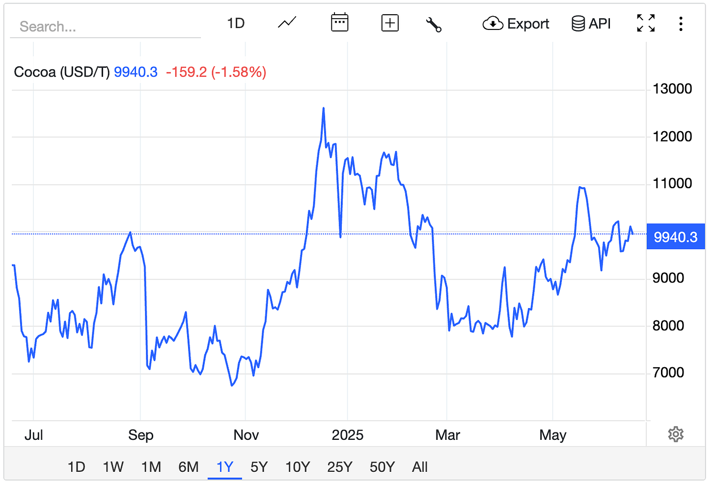Image resolution: width=715 pixels, height=489 pixels.
Task: Select the 6M range tab
Action: click(x=189, y=467)
